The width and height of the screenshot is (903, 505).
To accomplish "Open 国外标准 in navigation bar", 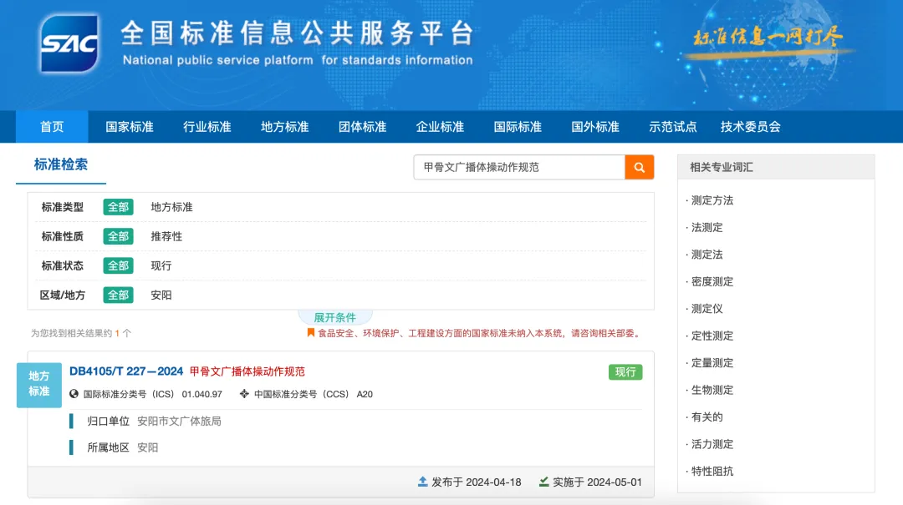I will click(595, 127).
